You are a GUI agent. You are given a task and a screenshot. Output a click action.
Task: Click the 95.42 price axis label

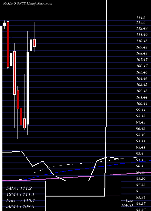[x=141, y=135]
